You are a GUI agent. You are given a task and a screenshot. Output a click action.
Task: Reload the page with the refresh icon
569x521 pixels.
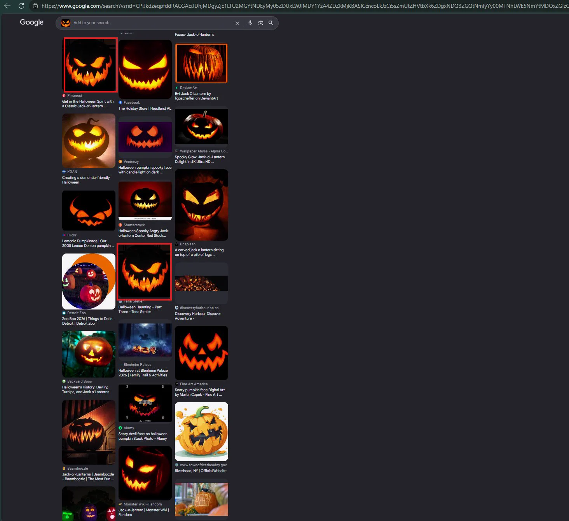click(21, 6)
